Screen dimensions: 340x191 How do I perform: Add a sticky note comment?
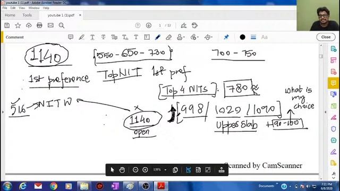(71, 37)
